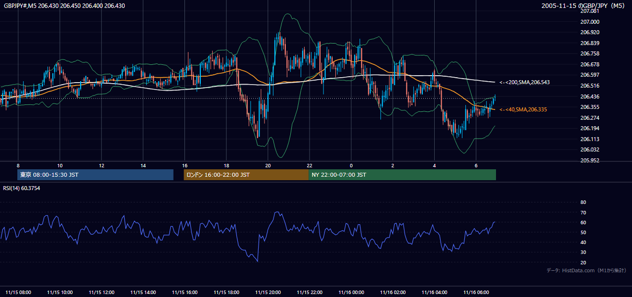This screenshot has height=297, width=632.
Task: Click the 11/15 22:00 time label
Action: (309, 292)
